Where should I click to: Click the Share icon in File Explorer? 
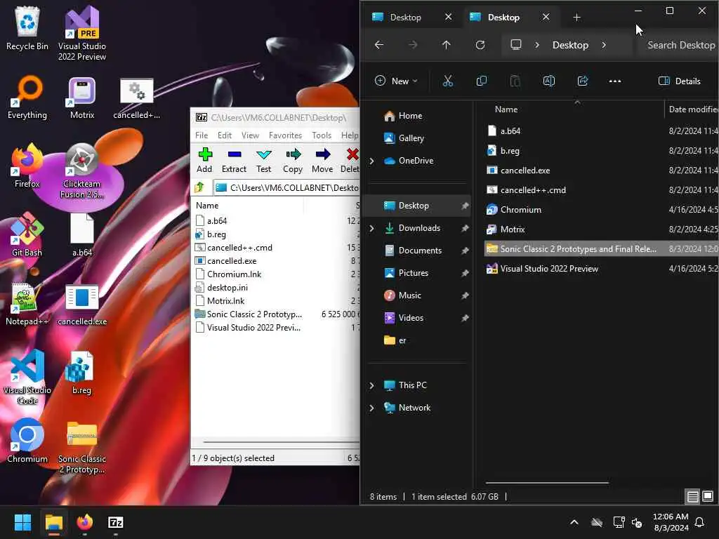[582, 81]
